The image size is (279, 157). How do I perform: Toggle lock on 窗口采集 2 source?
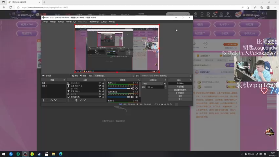(103, 83)
